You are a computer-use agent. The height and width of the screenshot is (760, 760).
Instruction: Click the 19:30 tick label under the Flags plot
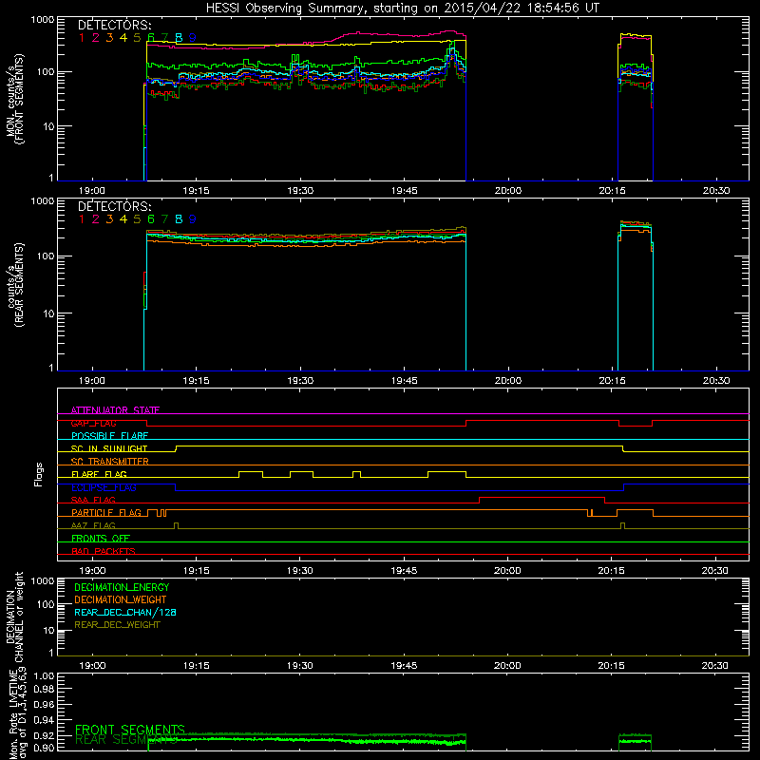299,571
